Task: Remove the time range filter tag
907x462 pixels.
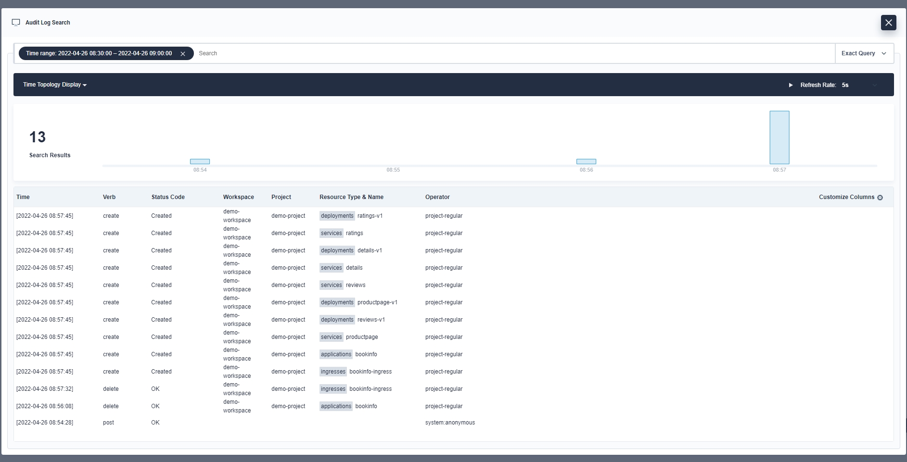Action: click(x=183, y=54)
